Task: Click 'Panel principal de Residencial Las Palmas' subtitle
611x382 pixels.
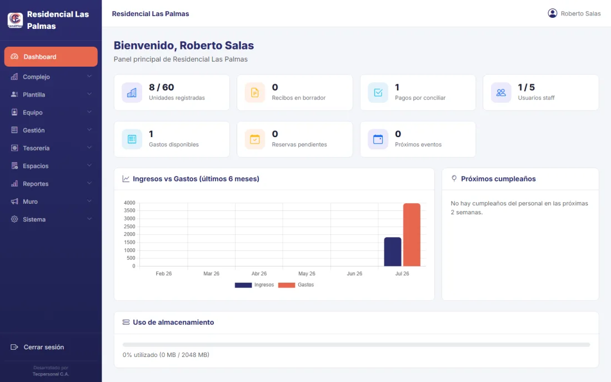Action: click(181, 59)
